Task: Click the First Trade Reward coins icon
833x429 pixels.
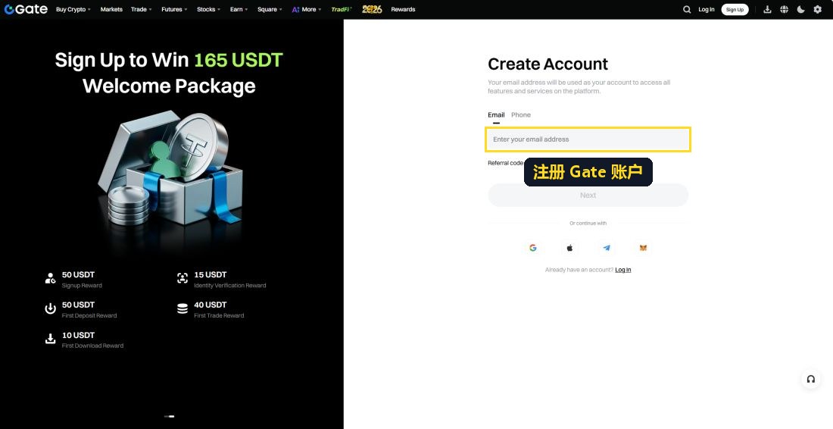Action: 183,308
